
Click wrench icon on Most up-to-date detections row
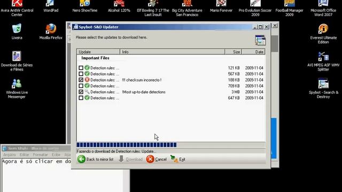click(87, 92)
